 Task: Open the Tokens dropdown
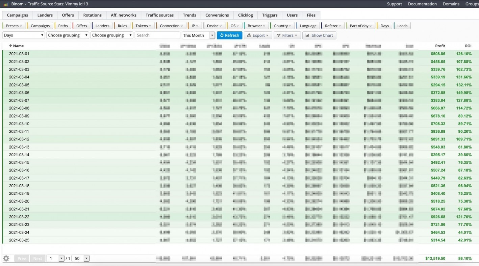tap(143, 26)
